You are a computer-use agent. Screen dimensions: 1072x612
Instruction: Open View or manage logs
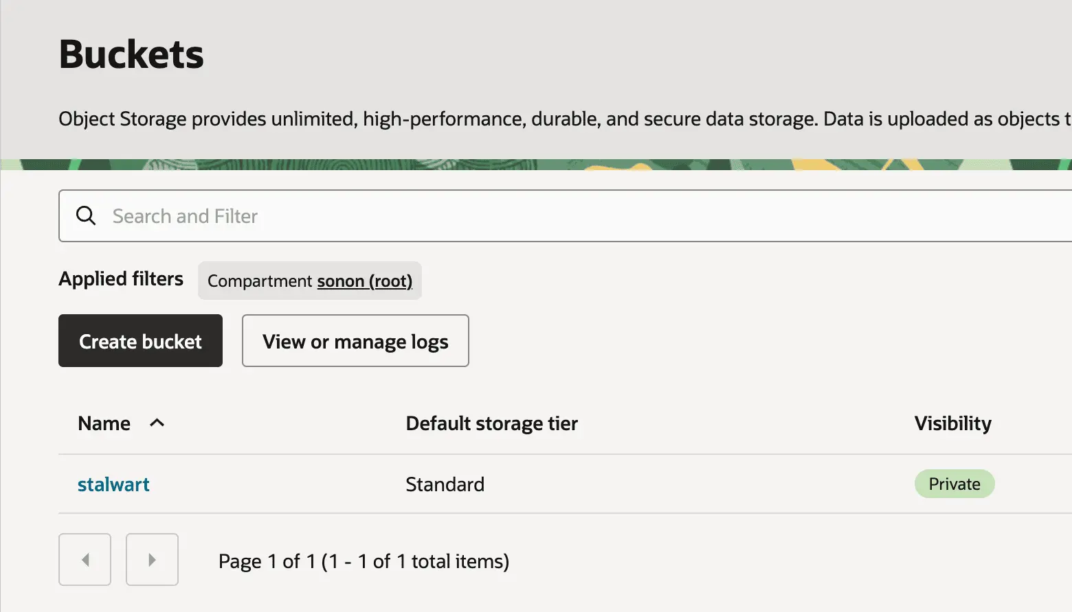coord(355,341)
